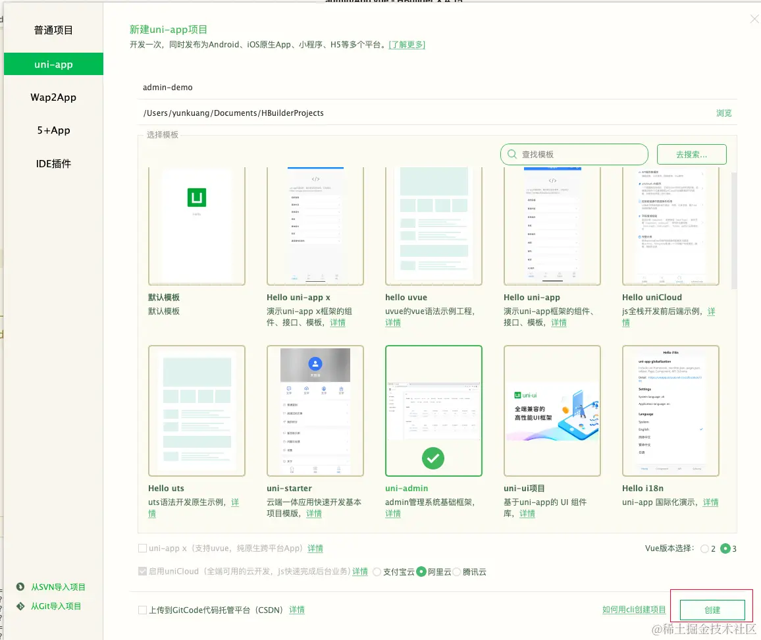Select the Hello uni-app x template thumbnail
The height and width of the screenshot is (640, 761).
pos(315,227)
